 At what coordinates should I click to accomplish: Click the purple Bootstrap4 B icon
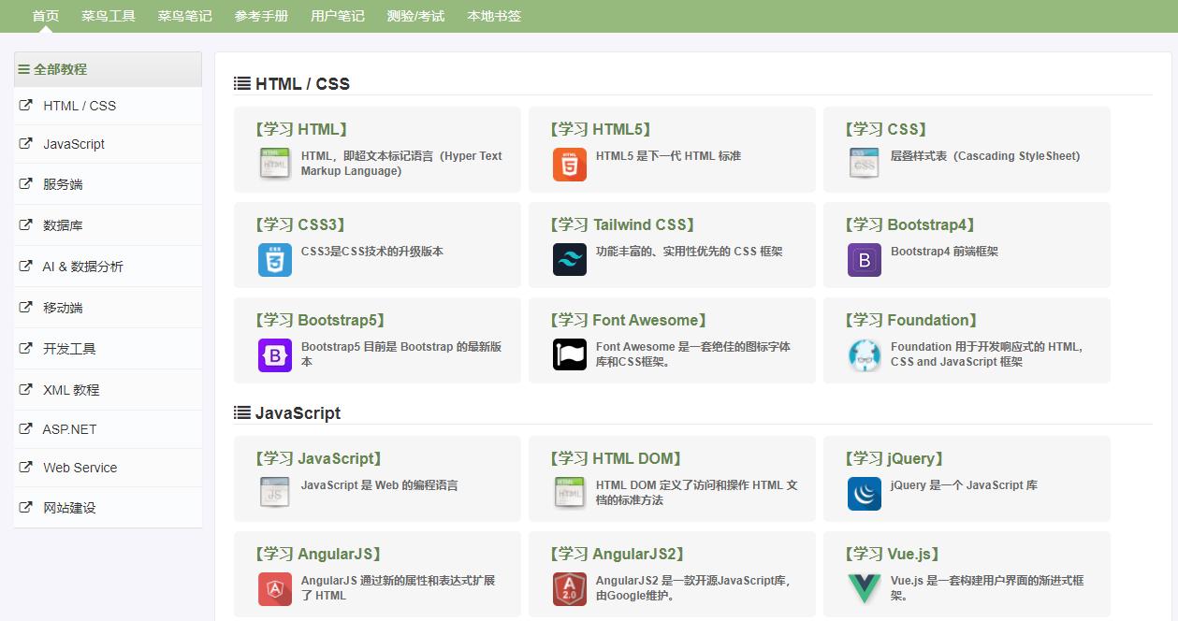click(x=864, y=260)
